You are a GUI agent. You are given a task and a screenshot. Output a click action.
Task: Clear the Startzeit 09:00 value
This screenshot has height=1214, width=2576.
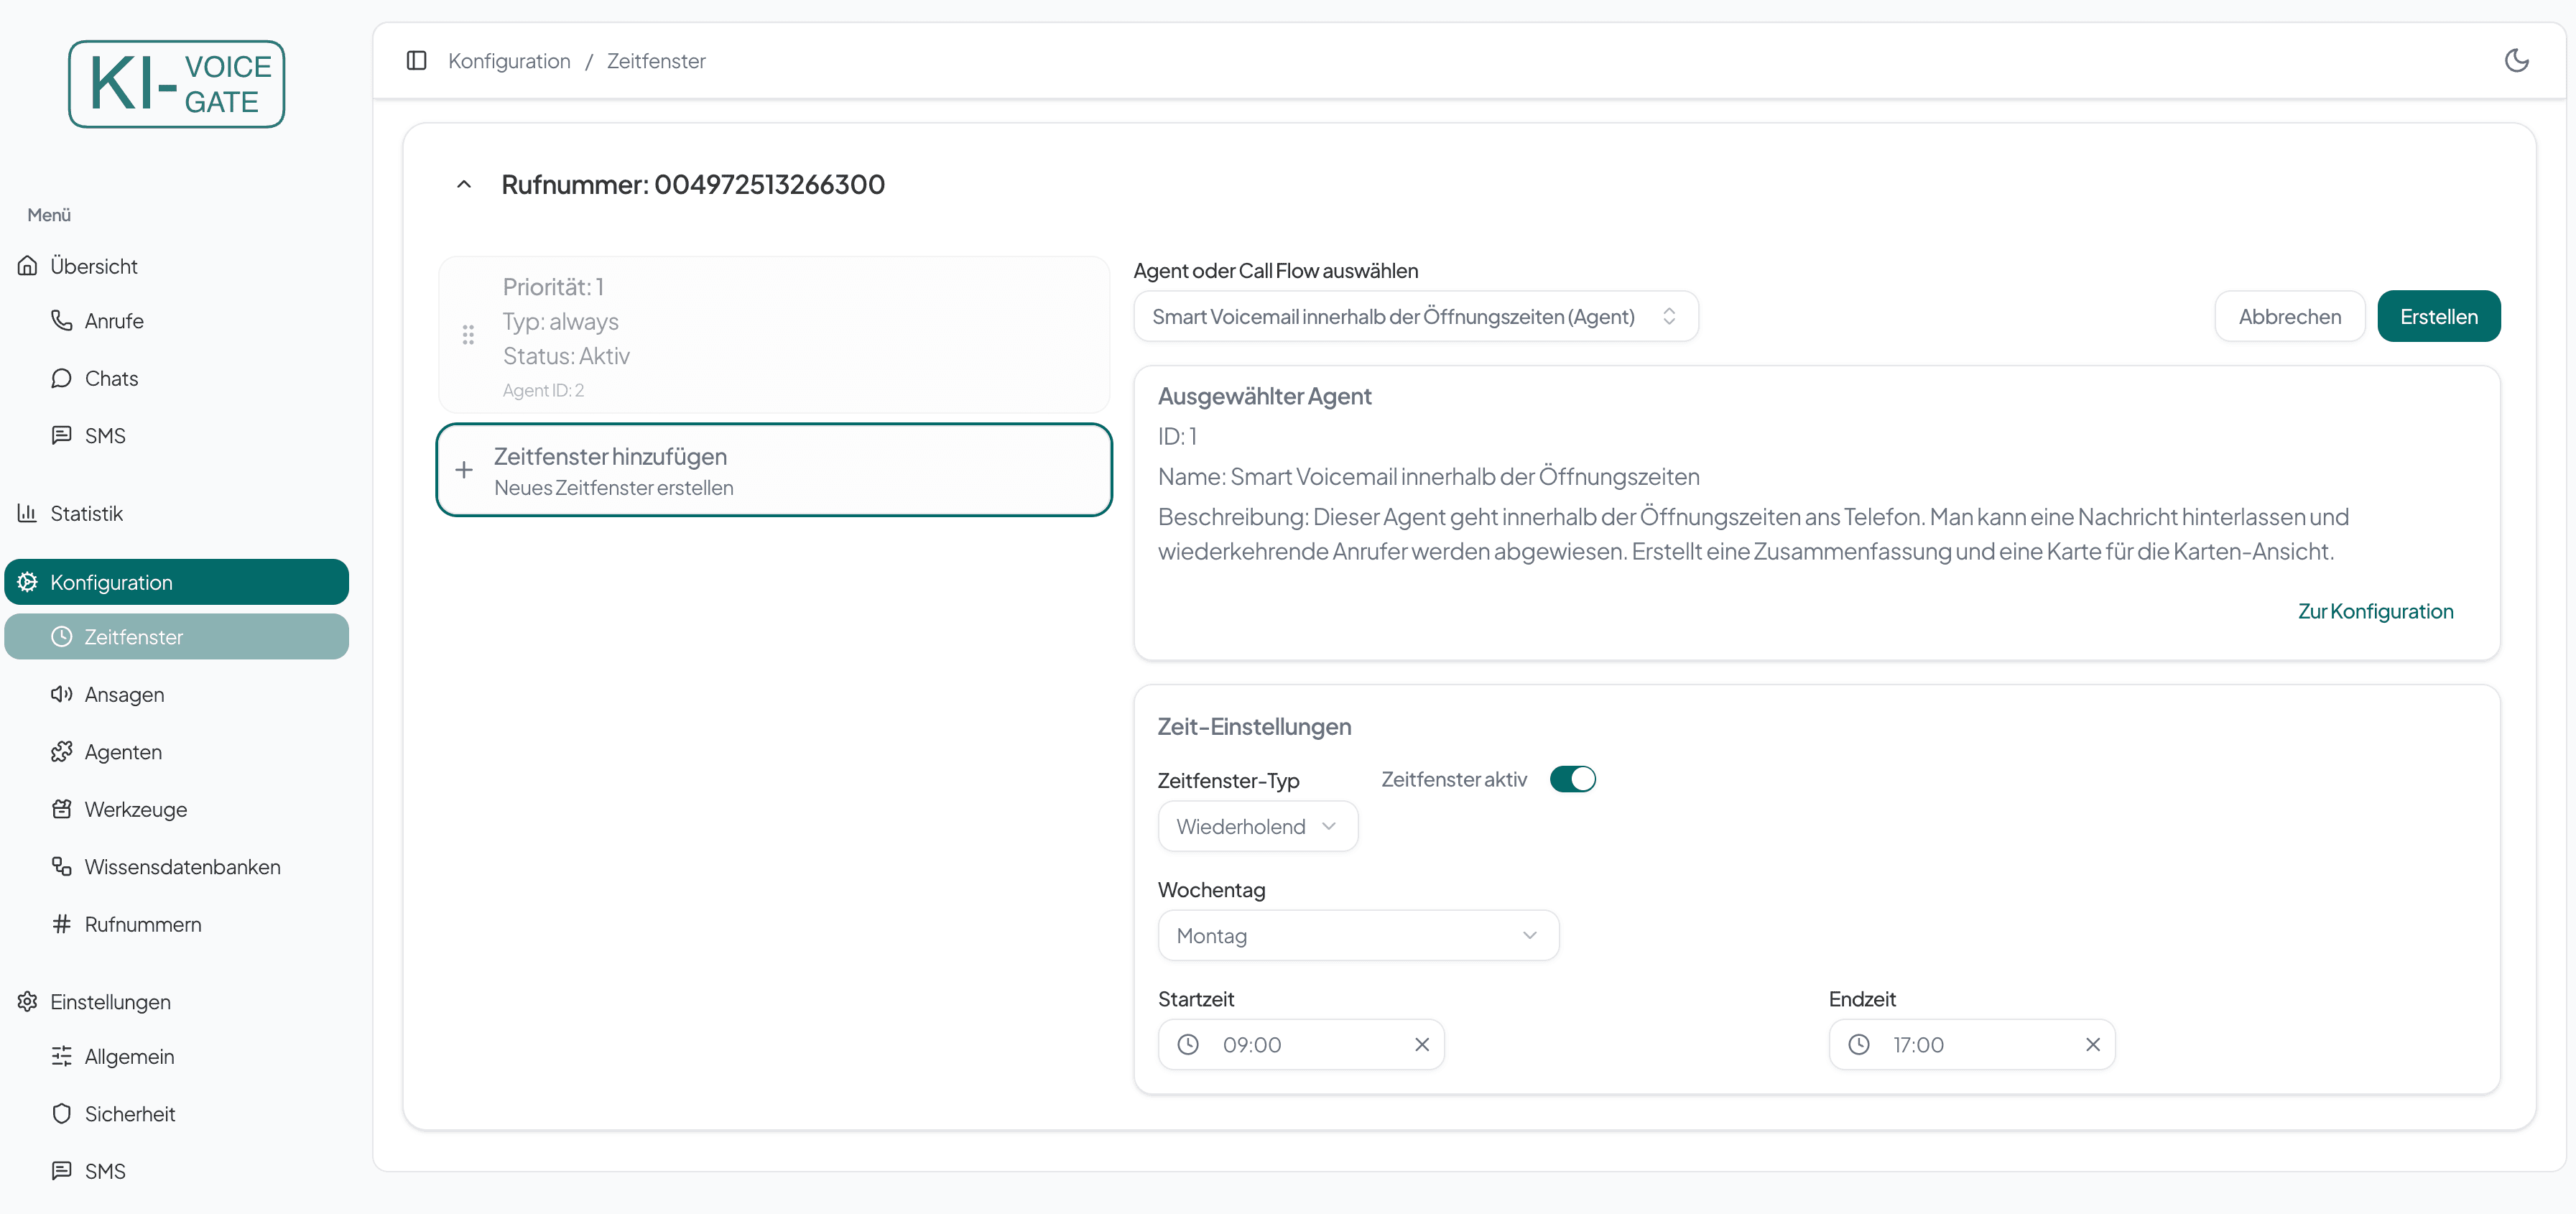click(x=1421, y=1044)
